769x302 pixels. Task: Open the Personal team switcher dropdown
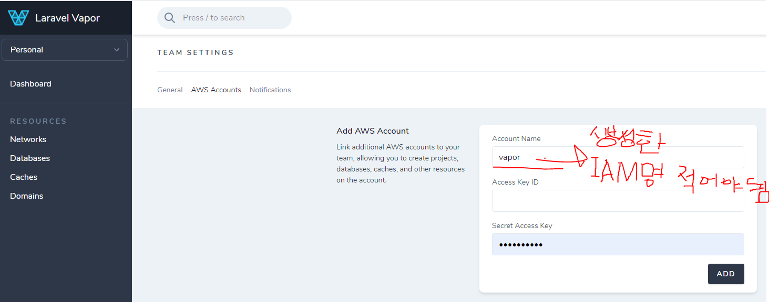65,50
